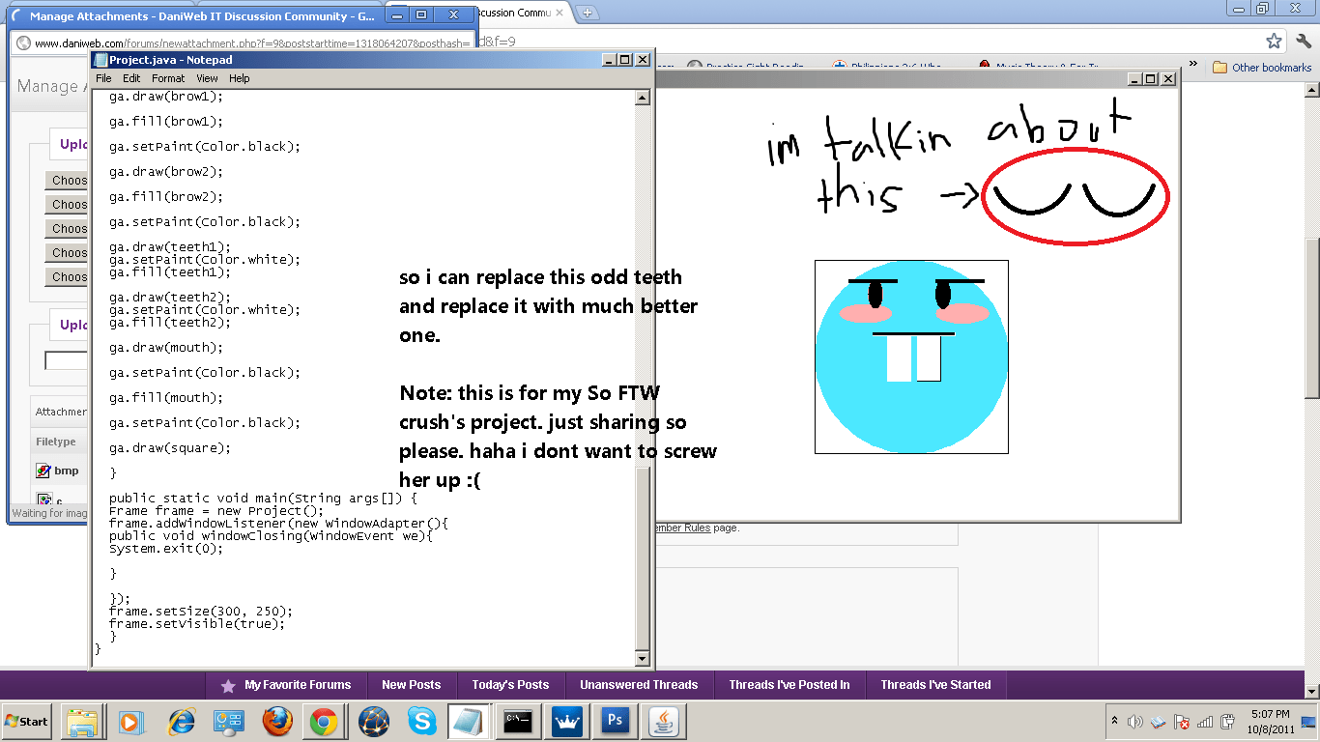This screenshot has width=1320, height=742.
Task: Show hidden system tray icons
Action: (x=1116, y=721)
